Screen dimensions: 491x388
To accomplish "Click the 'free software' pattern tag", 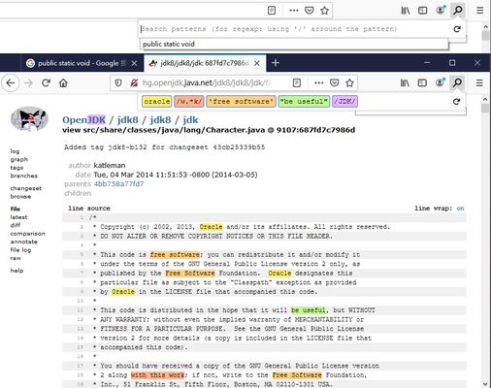I will (x=241, y=102).
